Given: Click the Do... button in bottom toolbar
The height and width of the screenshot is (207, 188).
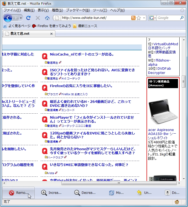Looking at the screenshot, I should (172, 193).
